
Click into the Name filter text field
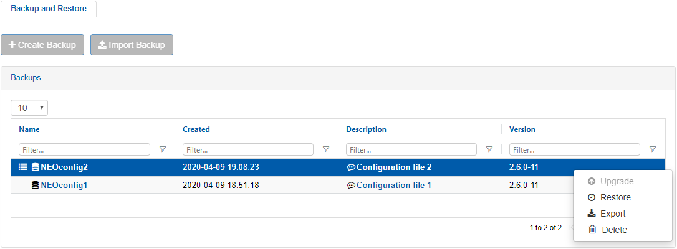(x=84, y=149)
